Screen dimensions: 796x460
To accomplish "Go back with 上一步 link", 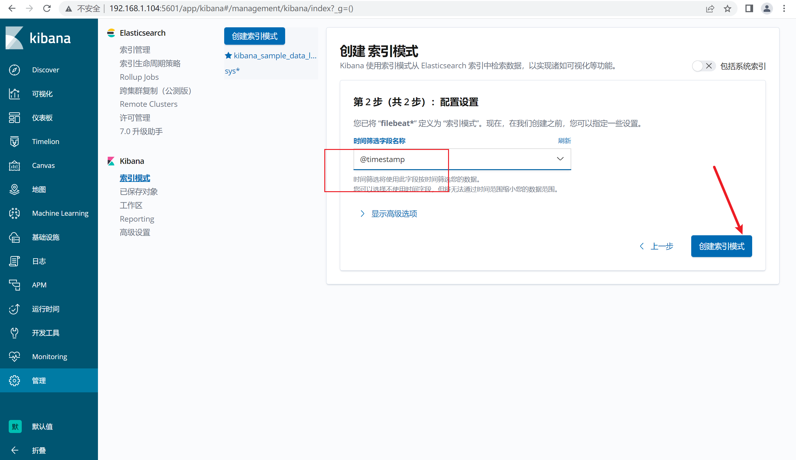I will tap(656, 246).
